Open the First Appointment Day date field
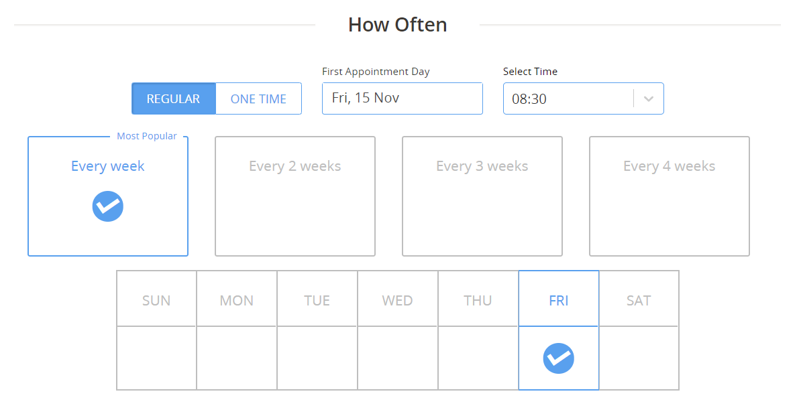Image resolution: width=801 pixels, height=416 pixels. [x=403, y=98]
